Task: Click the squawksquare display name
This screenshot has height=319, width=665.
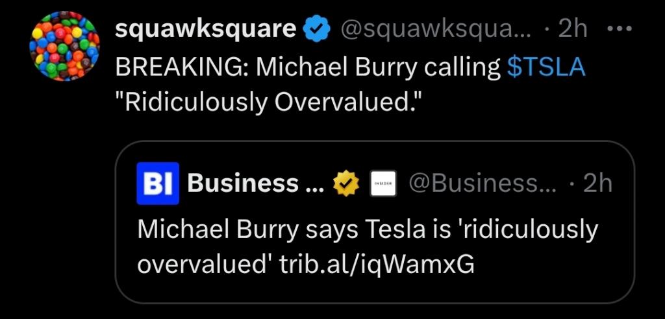Action: (x=205, y=30)
